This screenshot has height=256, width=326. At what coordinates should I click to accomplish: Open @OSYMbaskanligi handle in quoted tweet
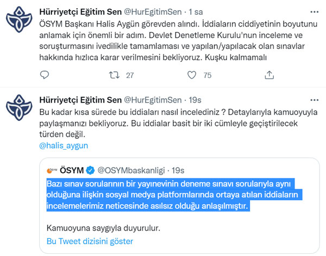[x=131, y=170]
